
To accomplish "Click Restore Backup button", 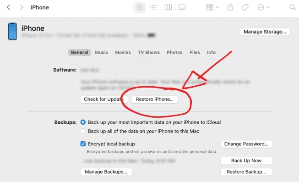I will 246,172.
